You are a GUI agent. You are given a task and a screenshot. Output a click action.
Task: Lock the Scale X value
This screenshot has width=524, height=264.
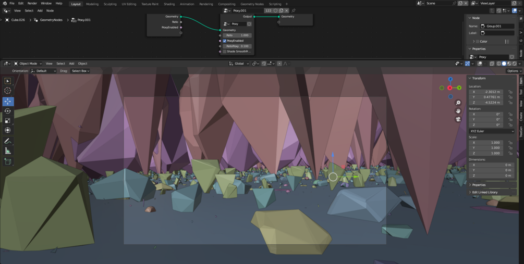click(x=510, y=143)
